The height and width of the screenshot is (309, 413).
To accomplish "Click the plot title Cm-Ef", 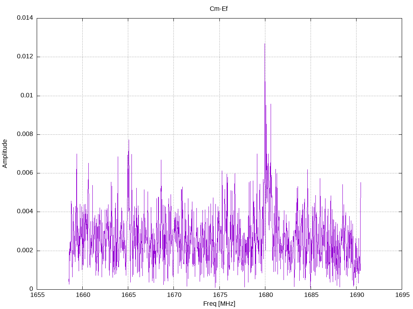I will (x=219, y=9).
